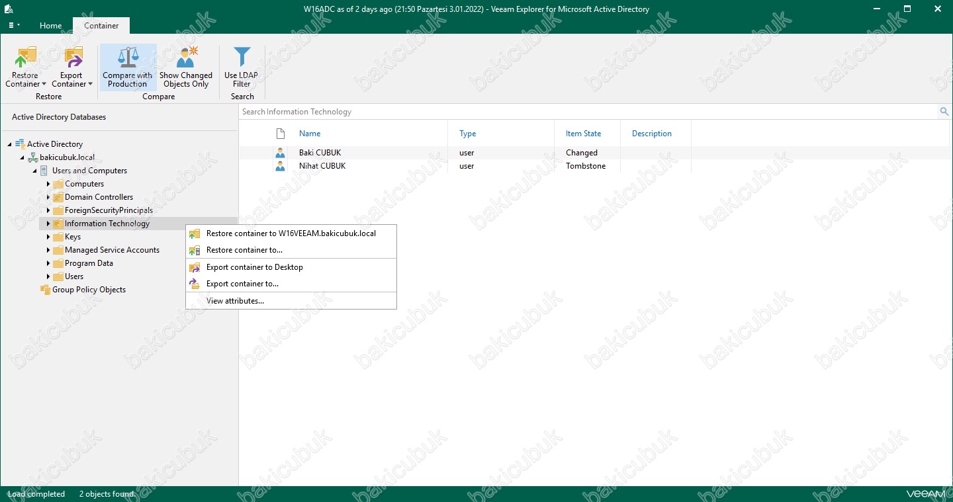The height and width of the screenshot is (502, 953).
Task: Choose Export container to Desktop
Action: [291, 267]
